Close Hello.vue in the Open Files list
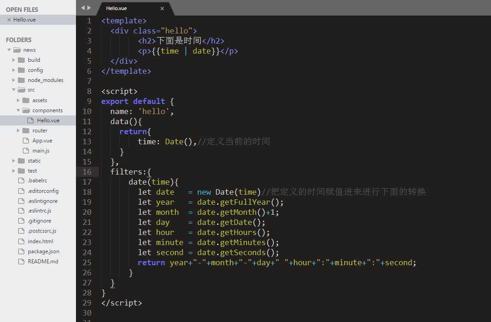Screen dimensions: 491x322 9,20
